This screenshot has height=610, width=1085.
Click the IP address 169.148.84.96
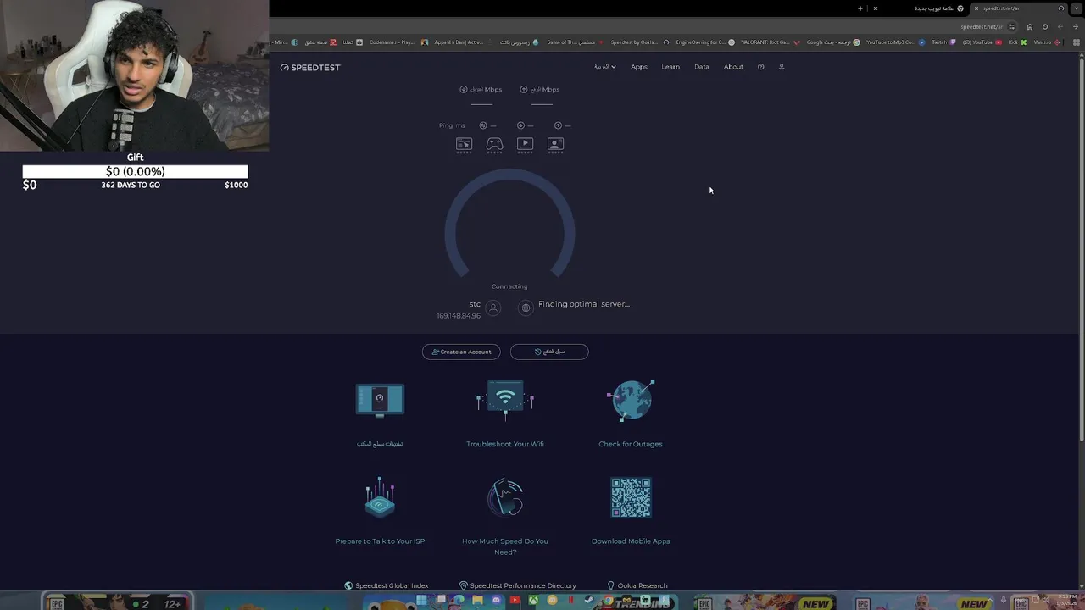click(459, 316)
